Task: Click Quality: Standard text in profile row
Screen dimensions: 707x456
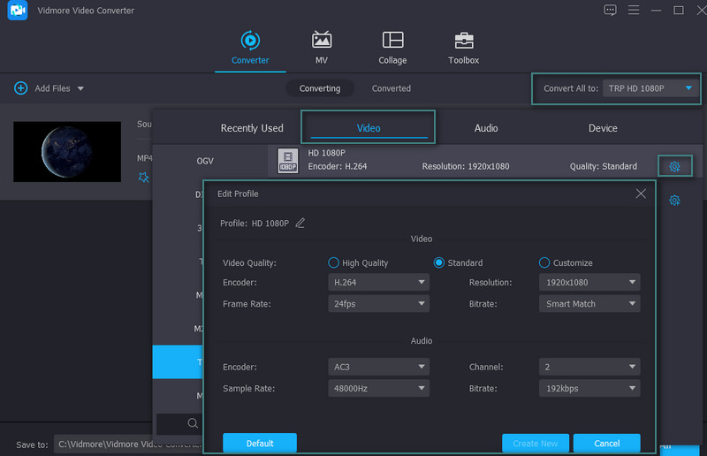Action: coord(603,166)
